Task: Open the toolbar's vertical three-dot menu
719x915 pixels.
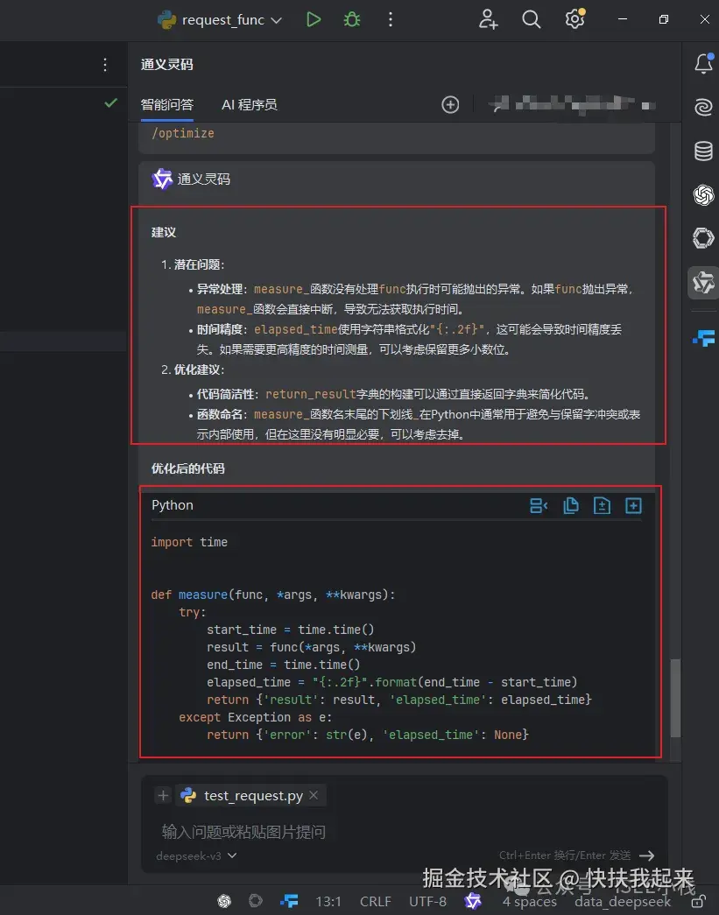Action: 391,20
